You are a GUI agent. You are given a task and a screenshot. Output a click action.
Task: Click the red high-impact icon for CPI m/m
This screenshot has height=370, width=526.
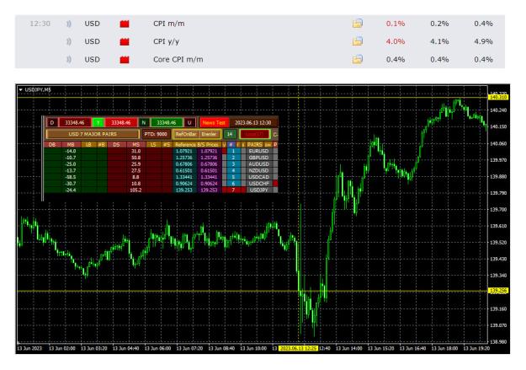pos(125,24)
